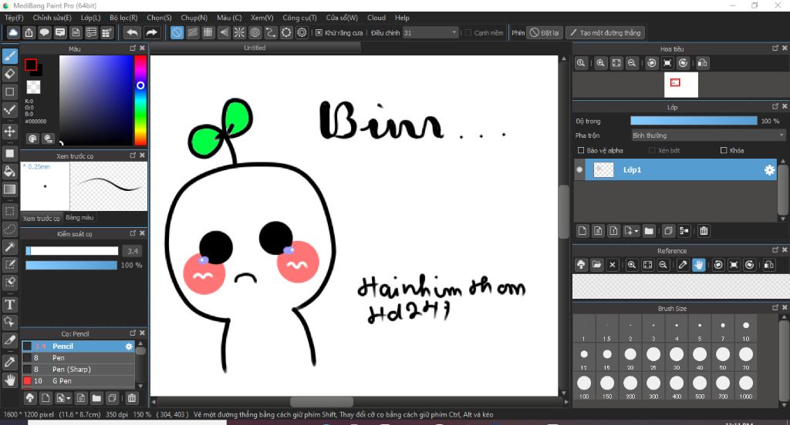Click the Redo arrow
This screenshot has height=425, width=790.
coord(151,32)
